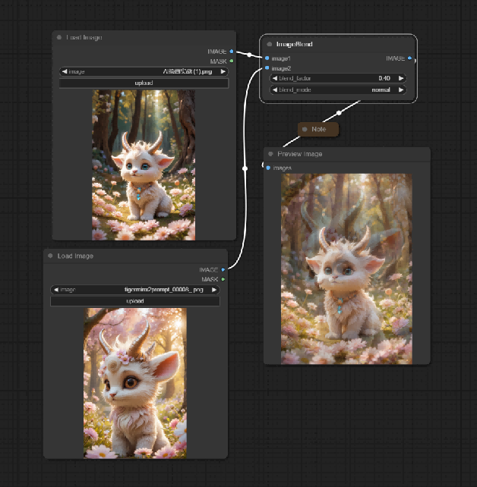This screenshot has height=487, width=477.
Task: Click the blended preview image thumbnail
Action: tap(346, 269)
